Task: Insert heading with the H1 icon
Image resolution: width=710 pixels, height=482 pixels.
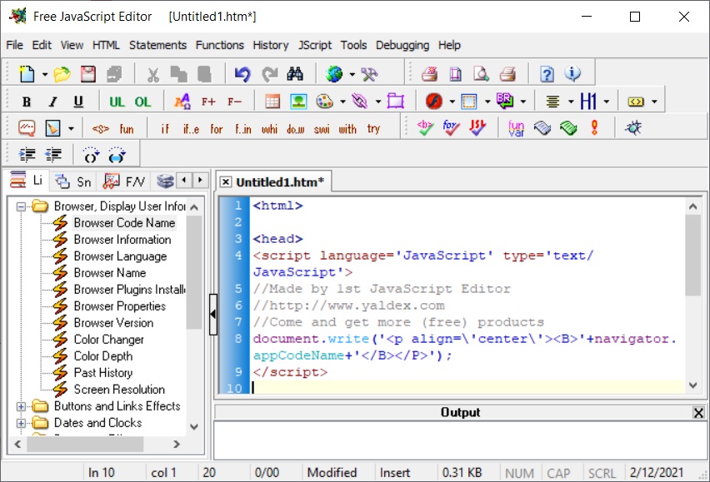Action: 588,102
